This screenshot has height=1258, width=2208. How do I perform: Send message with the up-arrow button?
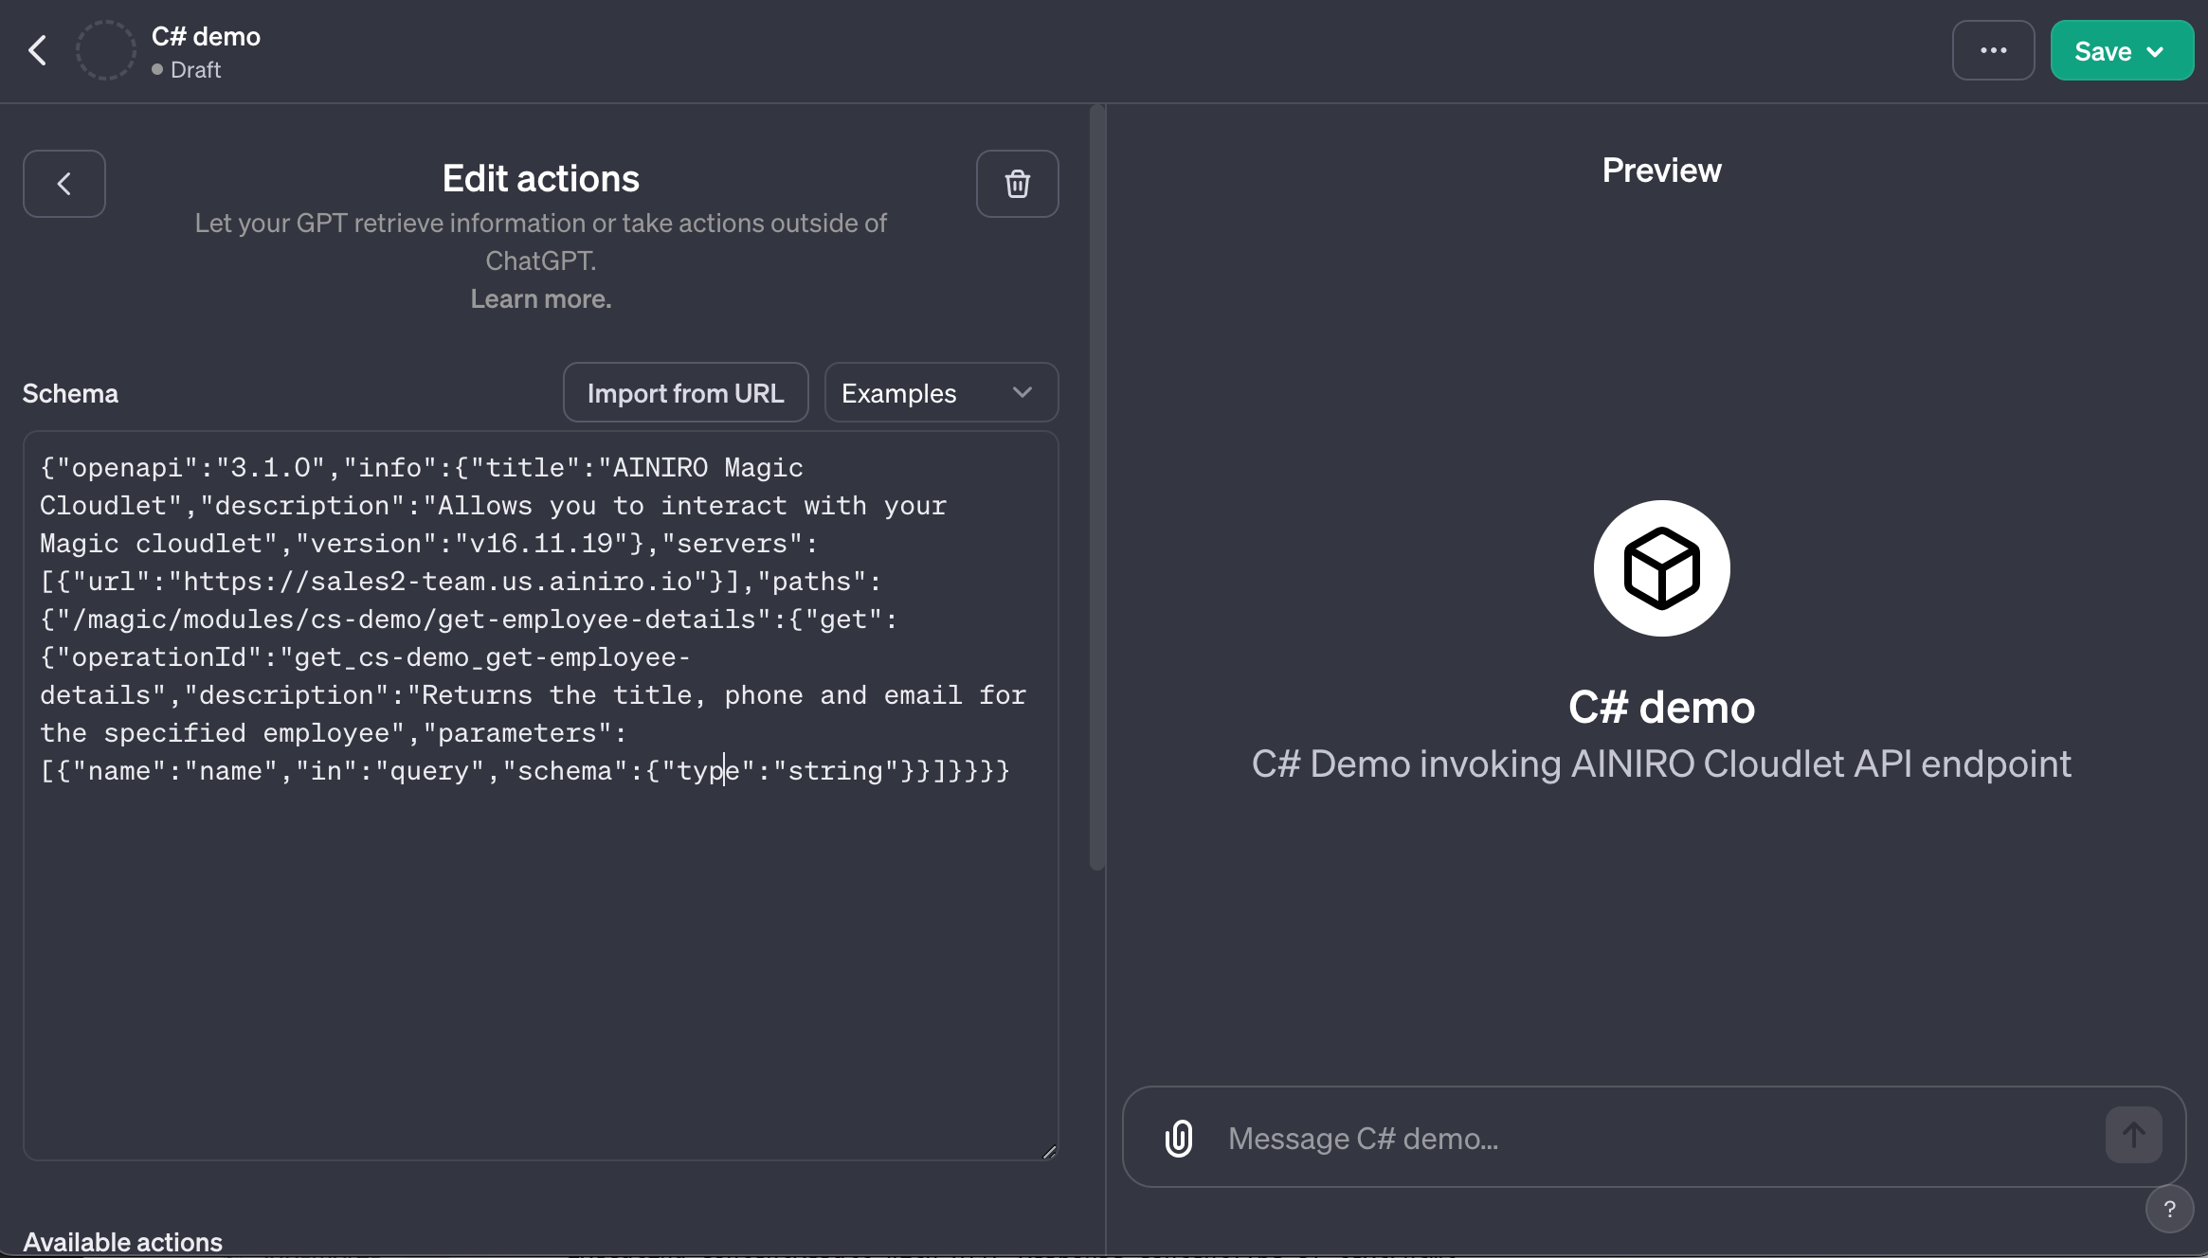click(2134, 1135)
